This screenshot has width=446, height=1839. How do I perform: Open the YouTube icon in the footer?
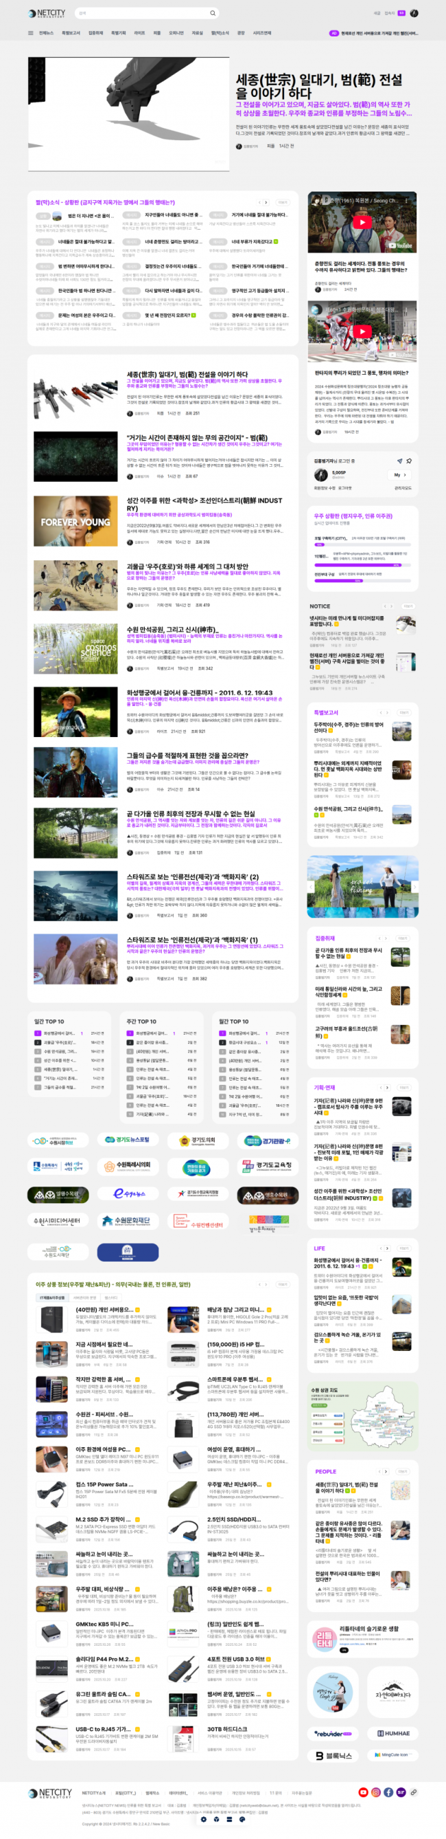click(x=364, y=1792)
